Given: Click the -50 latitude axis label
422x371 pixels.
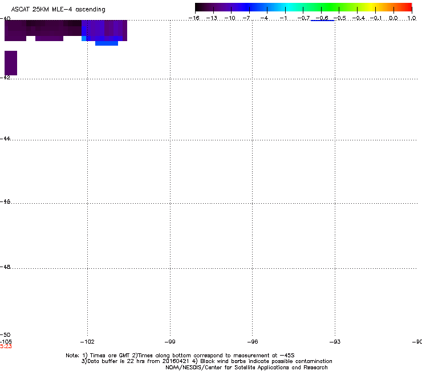Looking at the screenshot, I should [5, 335].
